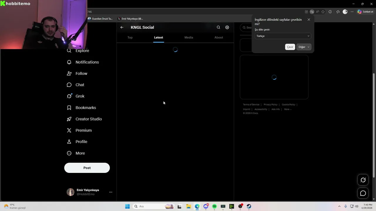Open the KNGL Social settings gear
The height and width of the screenshot is (211, 376).
(227, 27)
